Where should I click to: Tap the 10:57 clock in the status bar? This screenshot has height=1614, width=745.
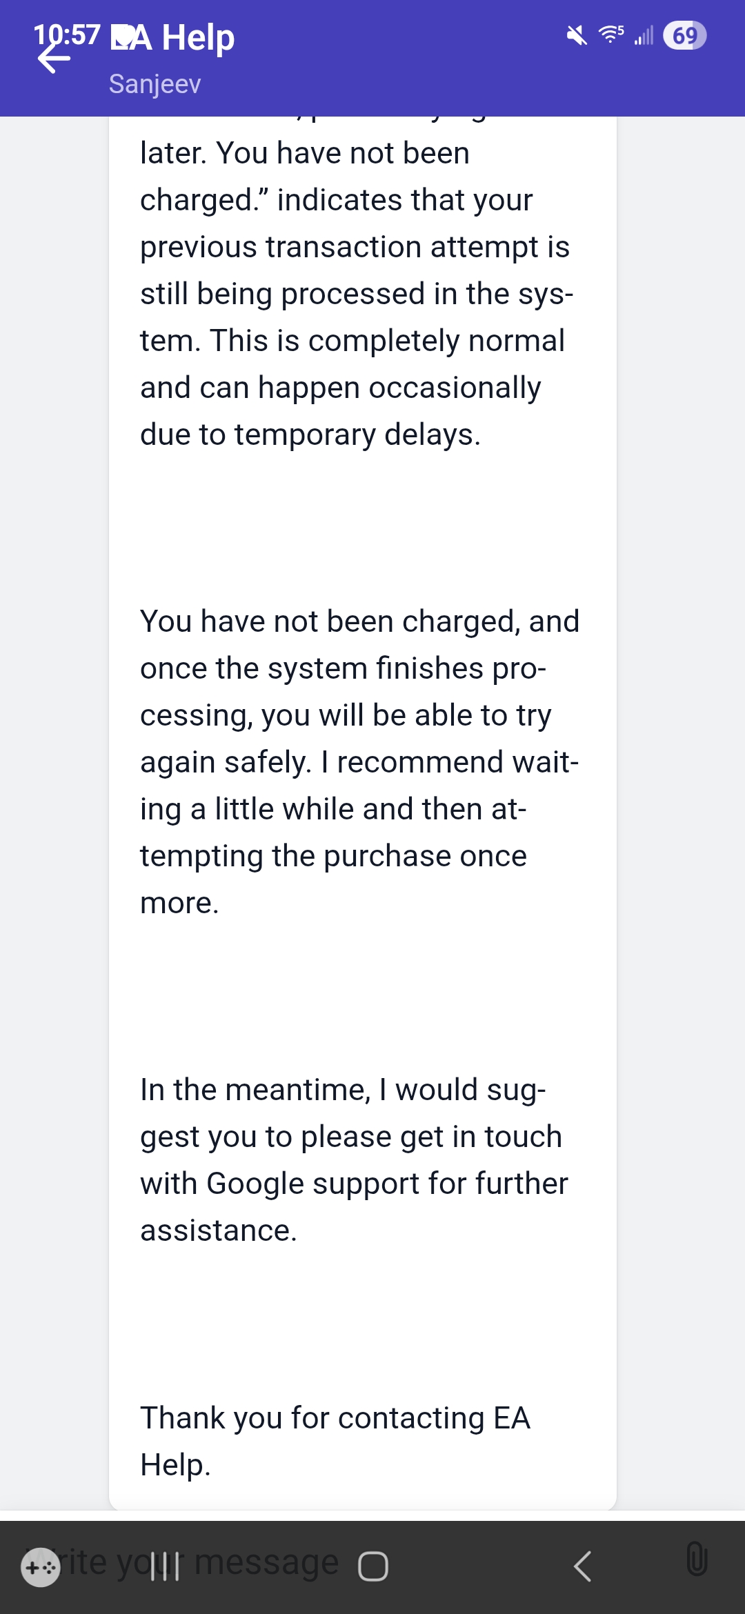pyautogui.click(x=67, y=34)
